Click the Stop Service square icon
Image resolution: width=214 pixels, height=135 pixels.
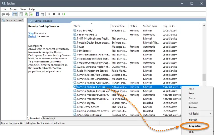point(54,14)
